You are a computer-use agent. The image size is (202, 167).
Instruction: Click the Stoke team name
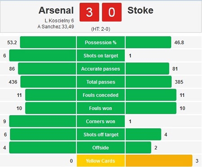pos(141,10)
